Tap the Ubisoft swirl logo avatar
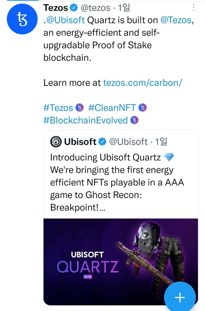 pyautogui.click(x=56, y=142)
